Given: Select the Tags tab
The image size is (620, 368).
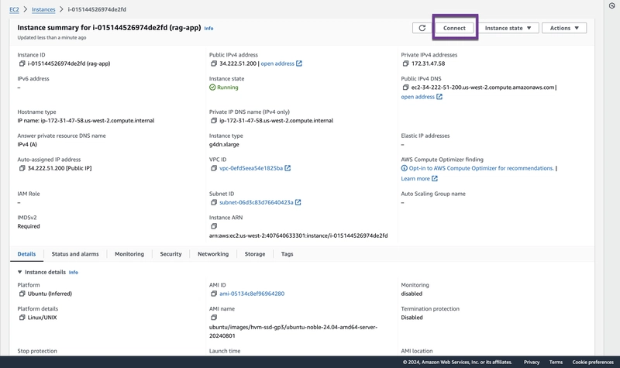Looking at the screenshot, I should pos(287,254).
